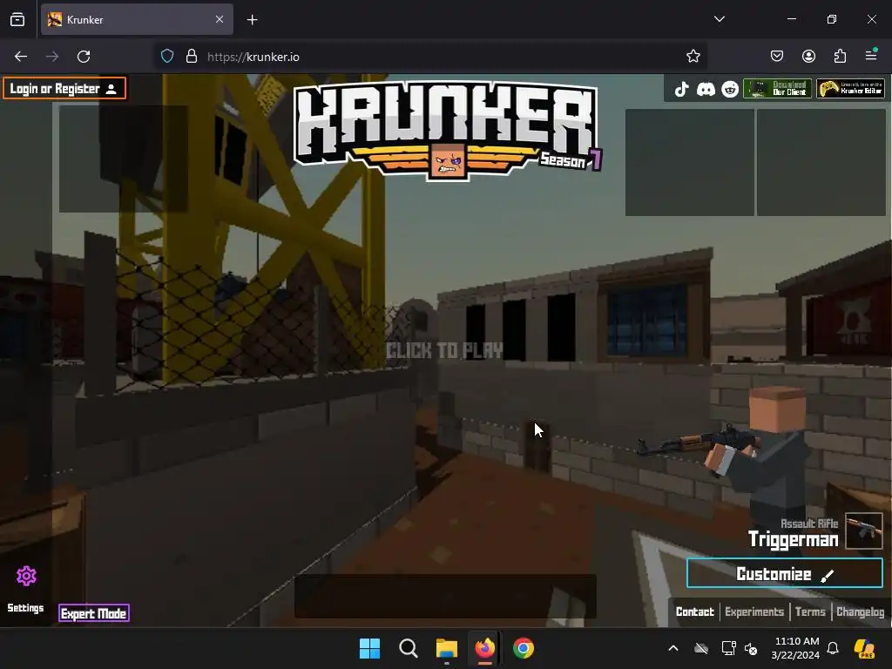Click the krunker.io address bar
Image resolution: width=892 pixels, height=669 pixels.
coord(432,57)
